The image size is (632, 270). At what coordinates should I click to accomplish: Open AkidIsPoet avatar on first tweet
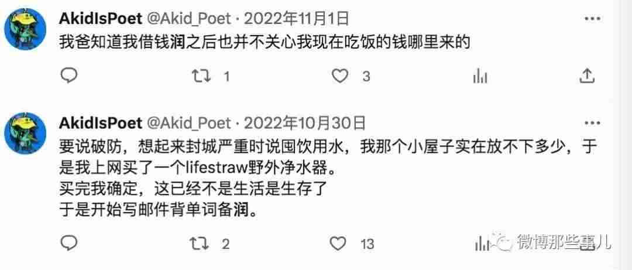25,29
